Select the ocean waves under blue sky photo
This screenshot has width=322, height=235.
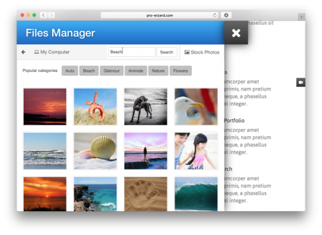click(45, 151)
